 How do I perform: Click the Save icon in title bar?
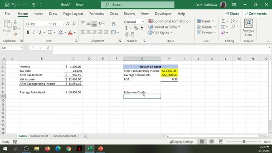pyautogui.click(x=7, y=5)
